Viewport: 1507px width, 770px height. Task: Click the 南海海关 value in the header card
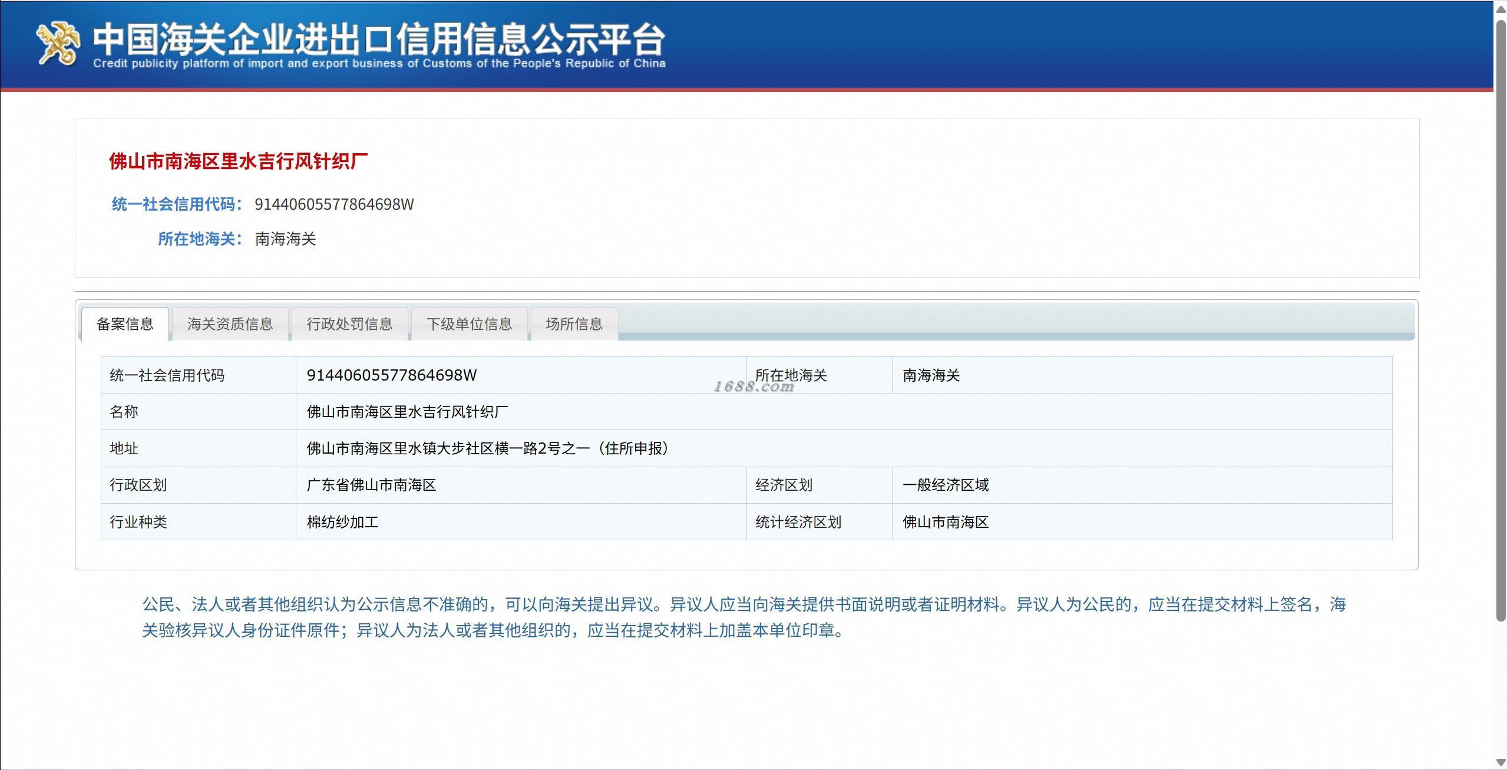[x=286, y=239]
